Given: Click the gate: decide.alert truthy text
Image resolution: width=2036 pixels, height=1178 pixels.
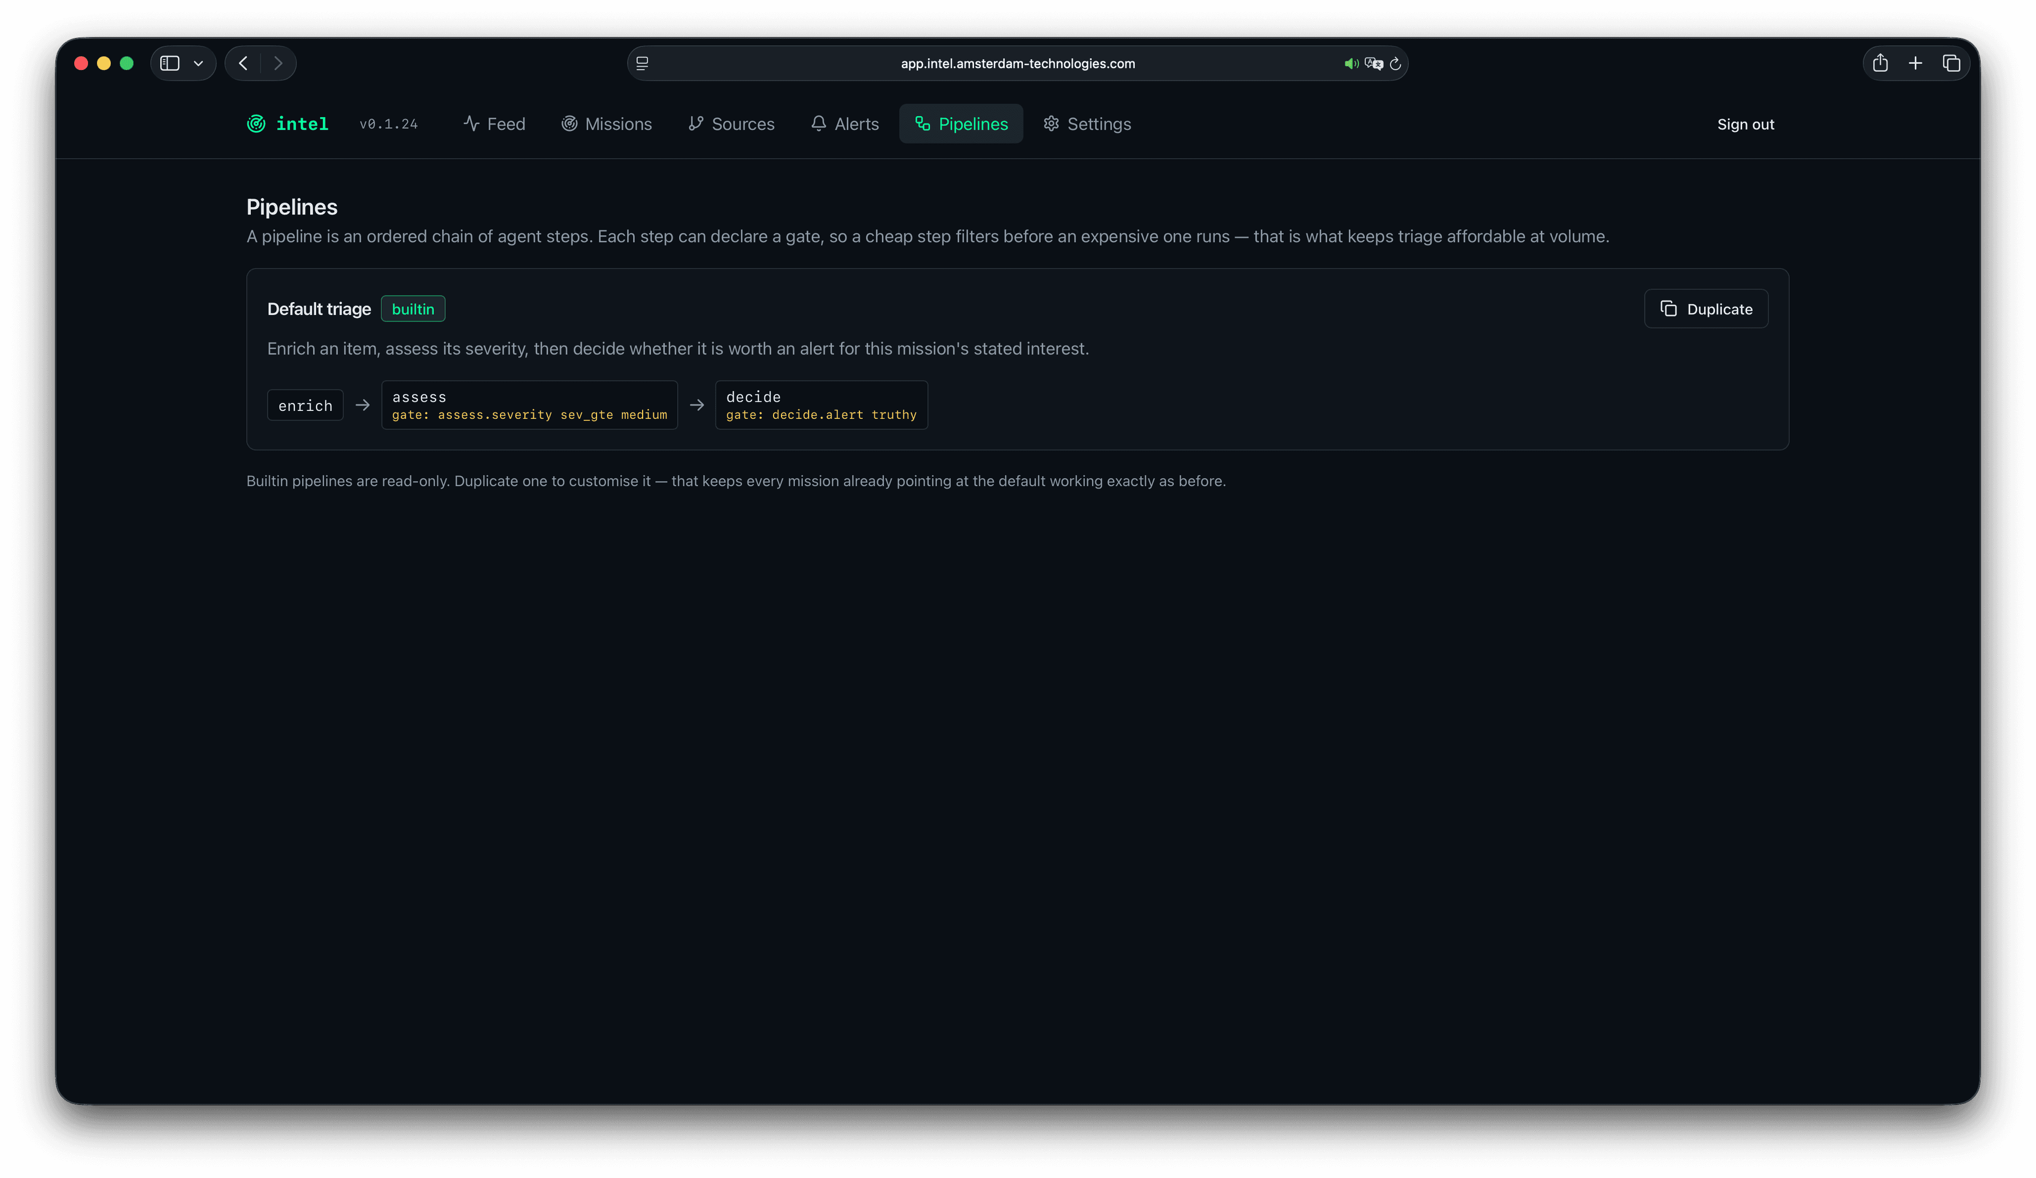Looking at the screenshot, I should pyautogui.click(x=821, y=415).
